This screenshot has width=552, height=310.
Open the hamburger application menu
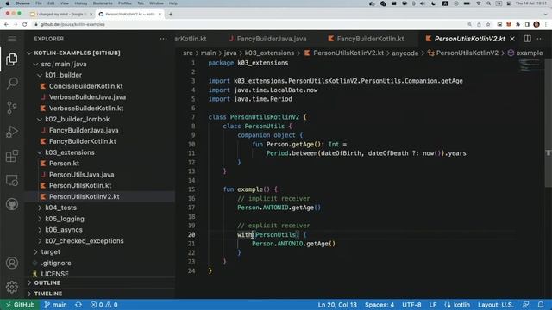click(11, 39)
